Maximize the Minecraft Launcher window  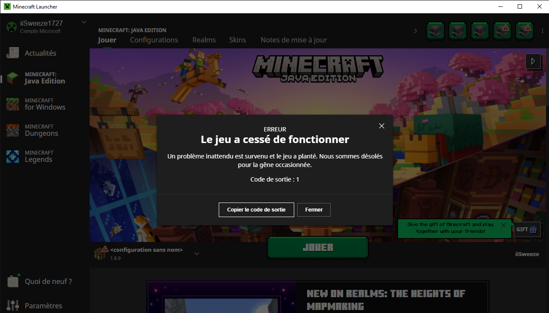520,6
